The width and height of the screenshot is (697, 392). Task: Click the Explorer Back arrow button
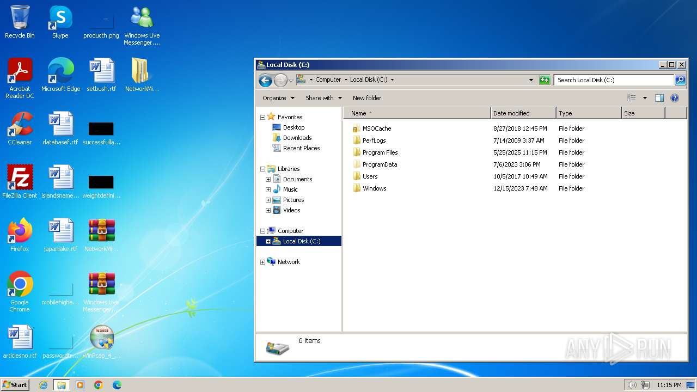[265, 80]
